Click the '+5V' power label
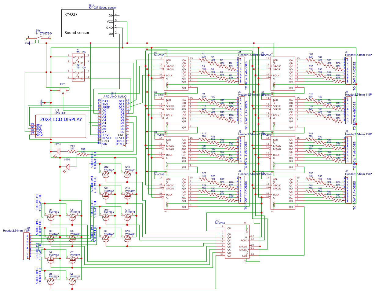Viewport: 375px width, 293px height. [x=27, y=43]
